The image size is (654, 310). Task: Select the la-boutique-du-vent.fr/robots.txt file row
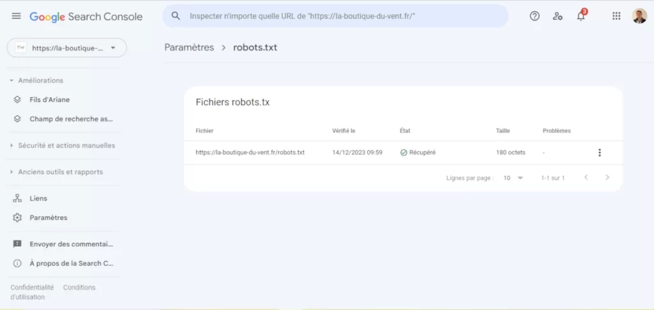(403, 153)
